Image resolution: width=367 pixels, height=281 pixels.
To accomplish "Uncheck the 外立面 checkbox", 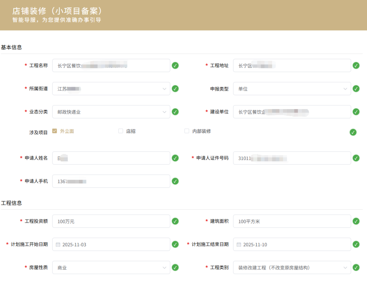I will (x=55, y=130).
